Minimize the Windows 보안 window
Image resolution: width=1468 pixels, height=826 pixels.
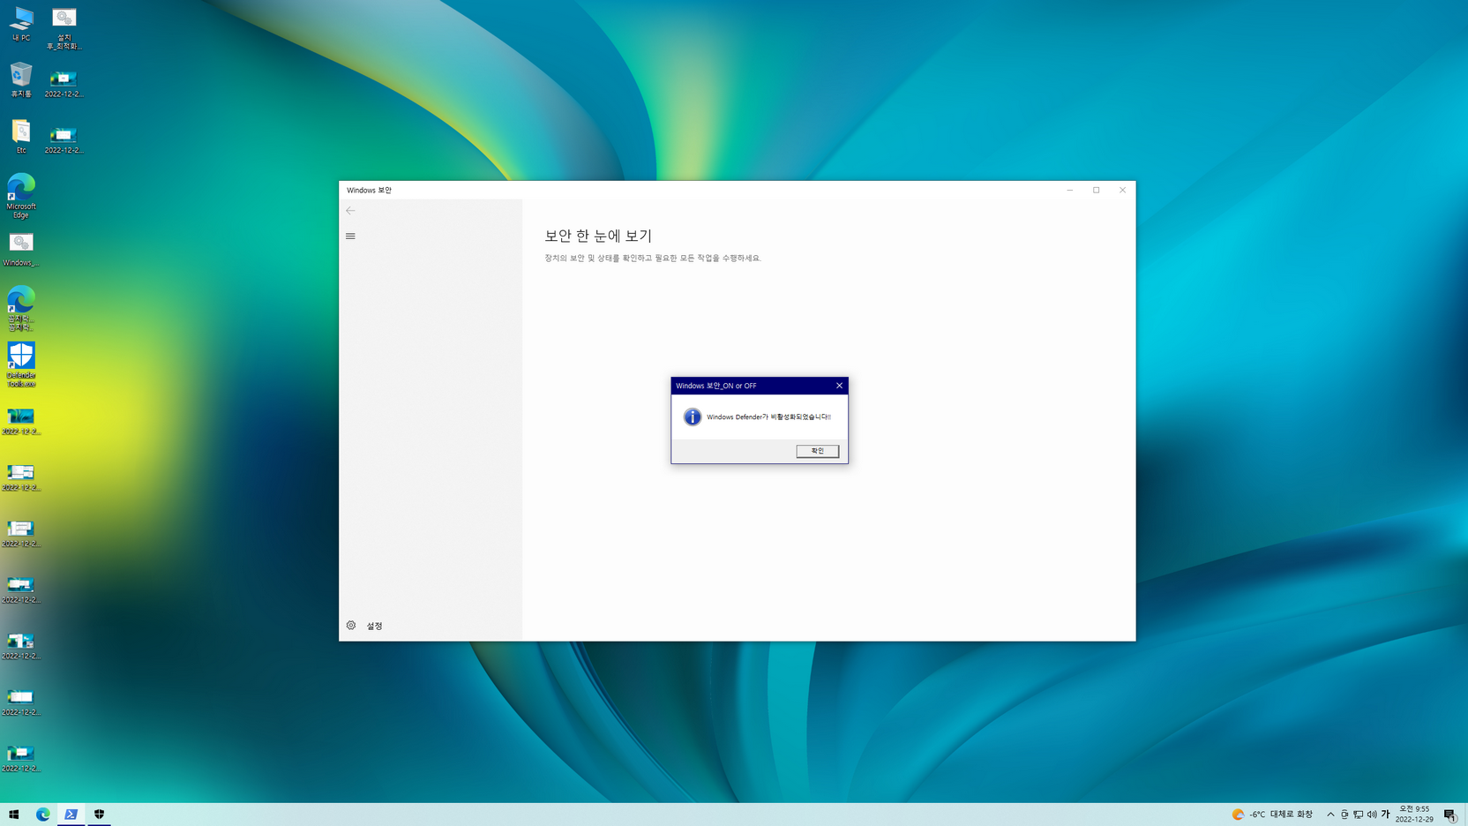(1070, 190)
